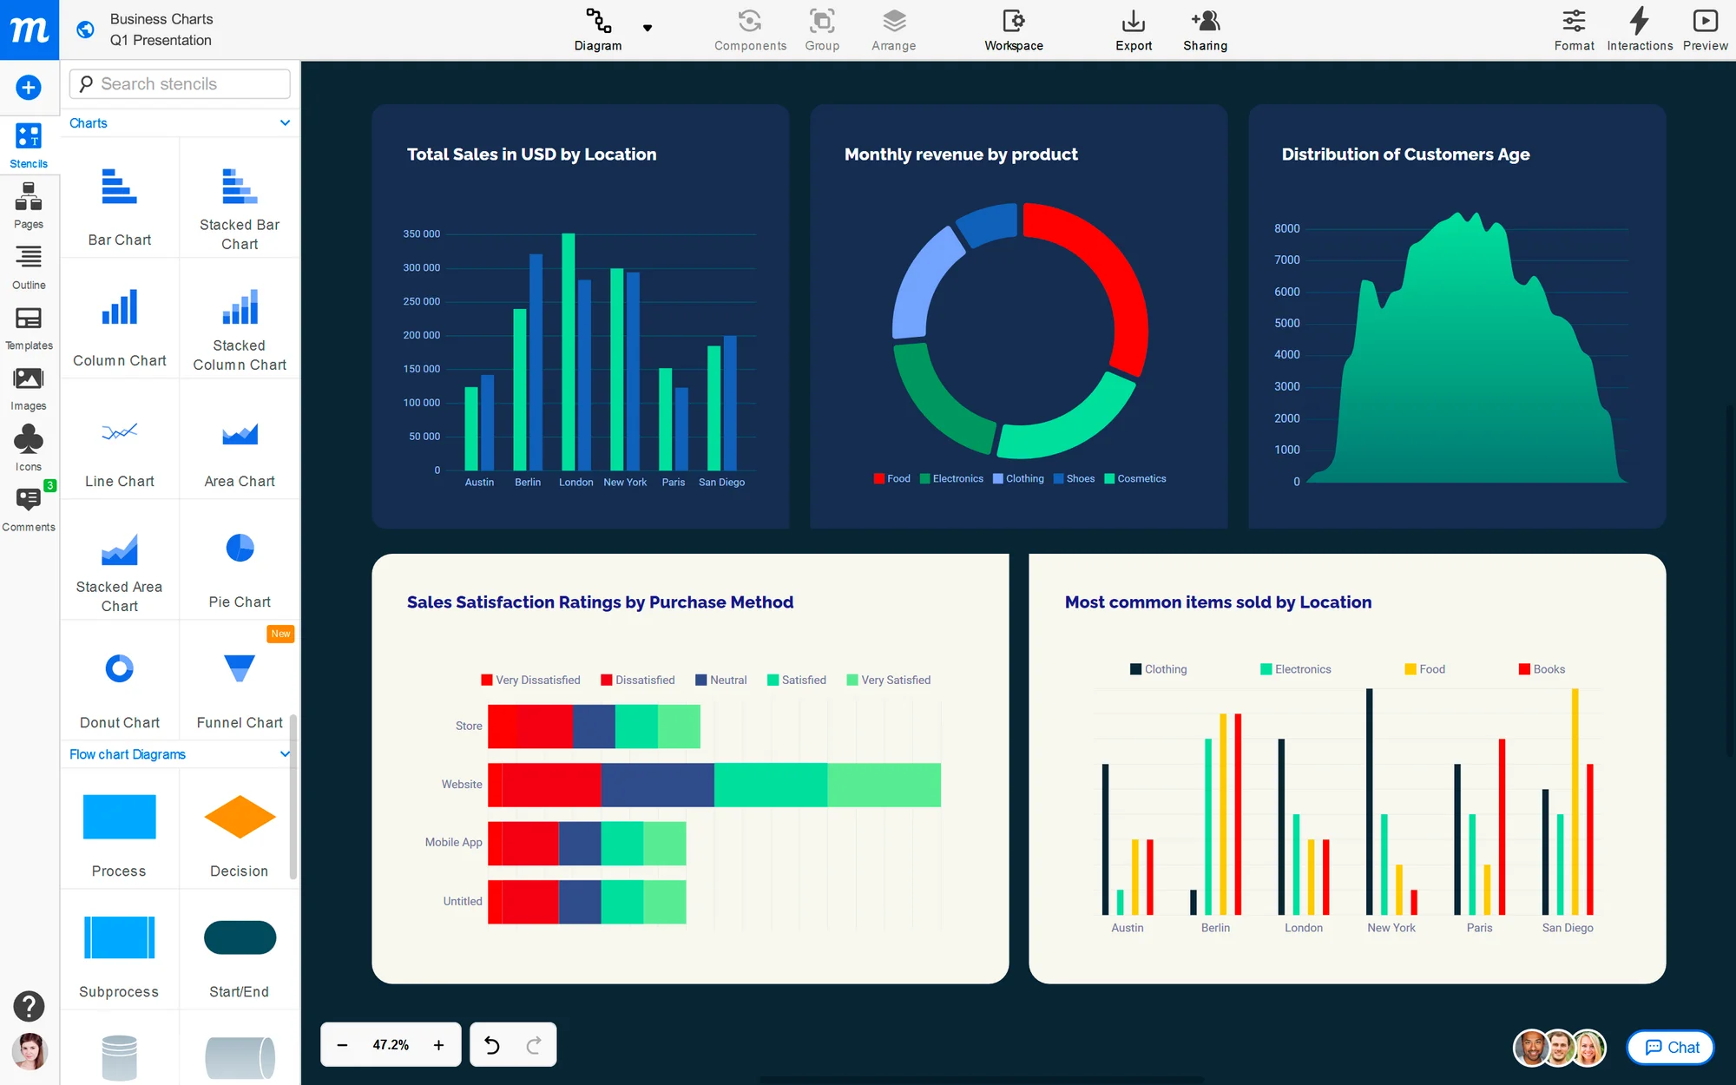Collapse the Flow chart Diagrams section
Image resolution: width=1736 pixels, height=1085 pixels.
(285, 754)
